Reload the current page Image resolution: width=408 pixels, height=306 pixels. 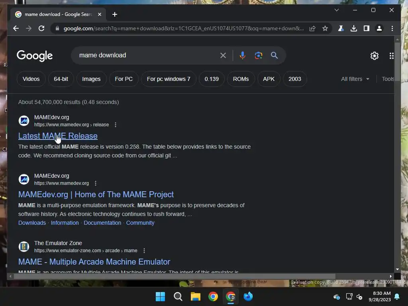tap(41, 28)
